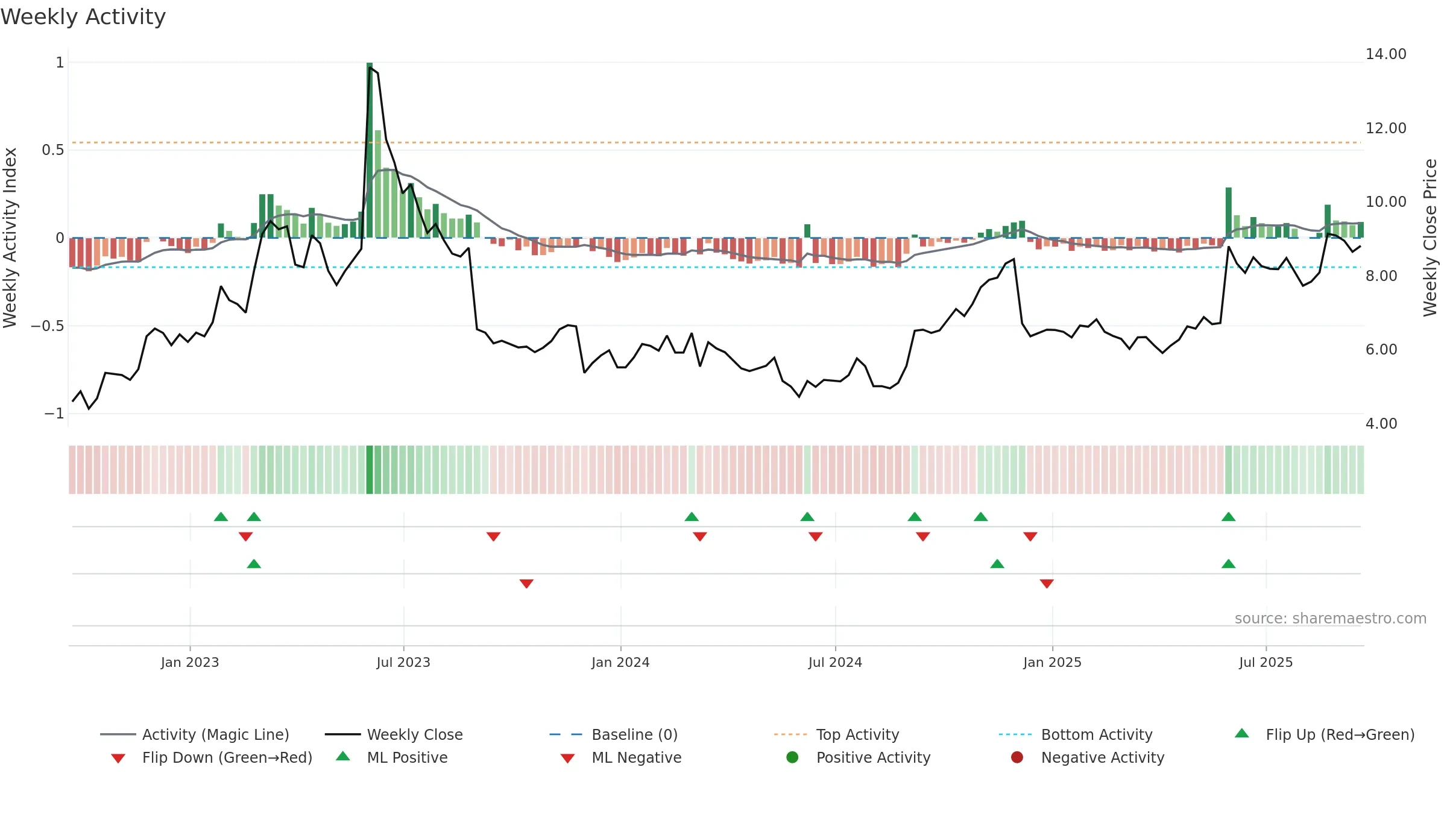This screenshot has width=1447, height=814.
Task: Click the source: sharemaestro.com text
Action: pos(1331,619)
